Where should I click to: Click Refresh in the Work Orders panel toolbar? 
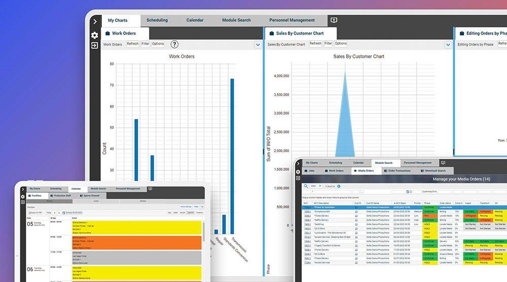click(132, 44)
